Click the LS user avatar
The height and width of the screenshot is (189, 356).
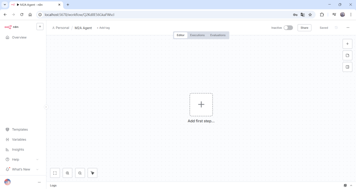(8, 182)
